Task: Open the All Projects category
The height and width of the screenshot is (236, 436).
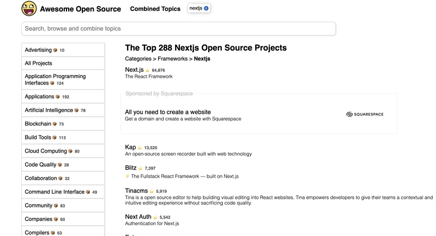Action: click(x=63, y=63)
